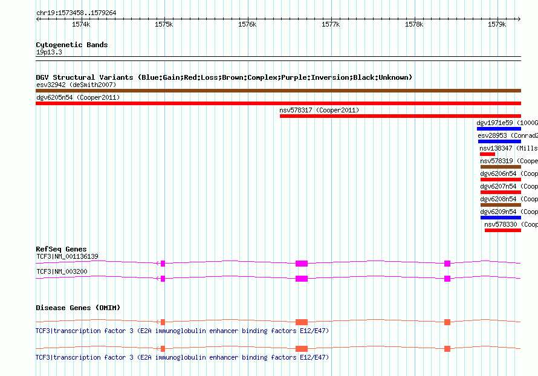Viewport: 538px width, 376px height.
Task: Click the esv32942 (deSmith2007) label
Action: pos(76,85)
